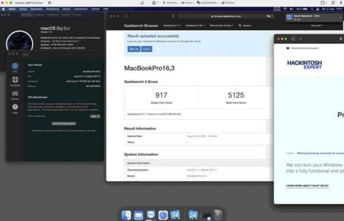This screenshot has height=221, width=344.
Task: Open the Bearbeiten menu
Action: 37,9
